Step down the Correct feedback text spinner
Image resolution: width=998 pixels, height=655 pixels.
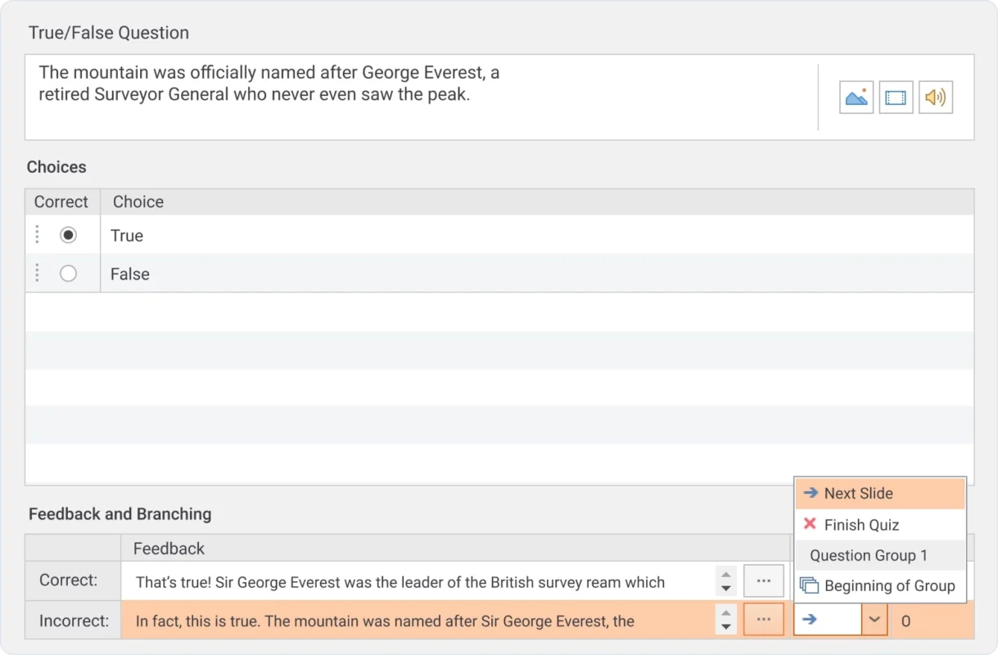click(725, 589)
